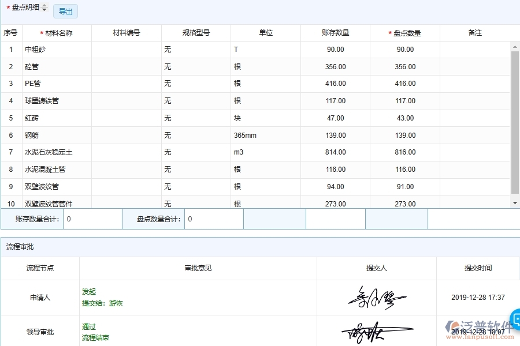Click the 导出 export button
Screen dimensions: 520x346
65,11
